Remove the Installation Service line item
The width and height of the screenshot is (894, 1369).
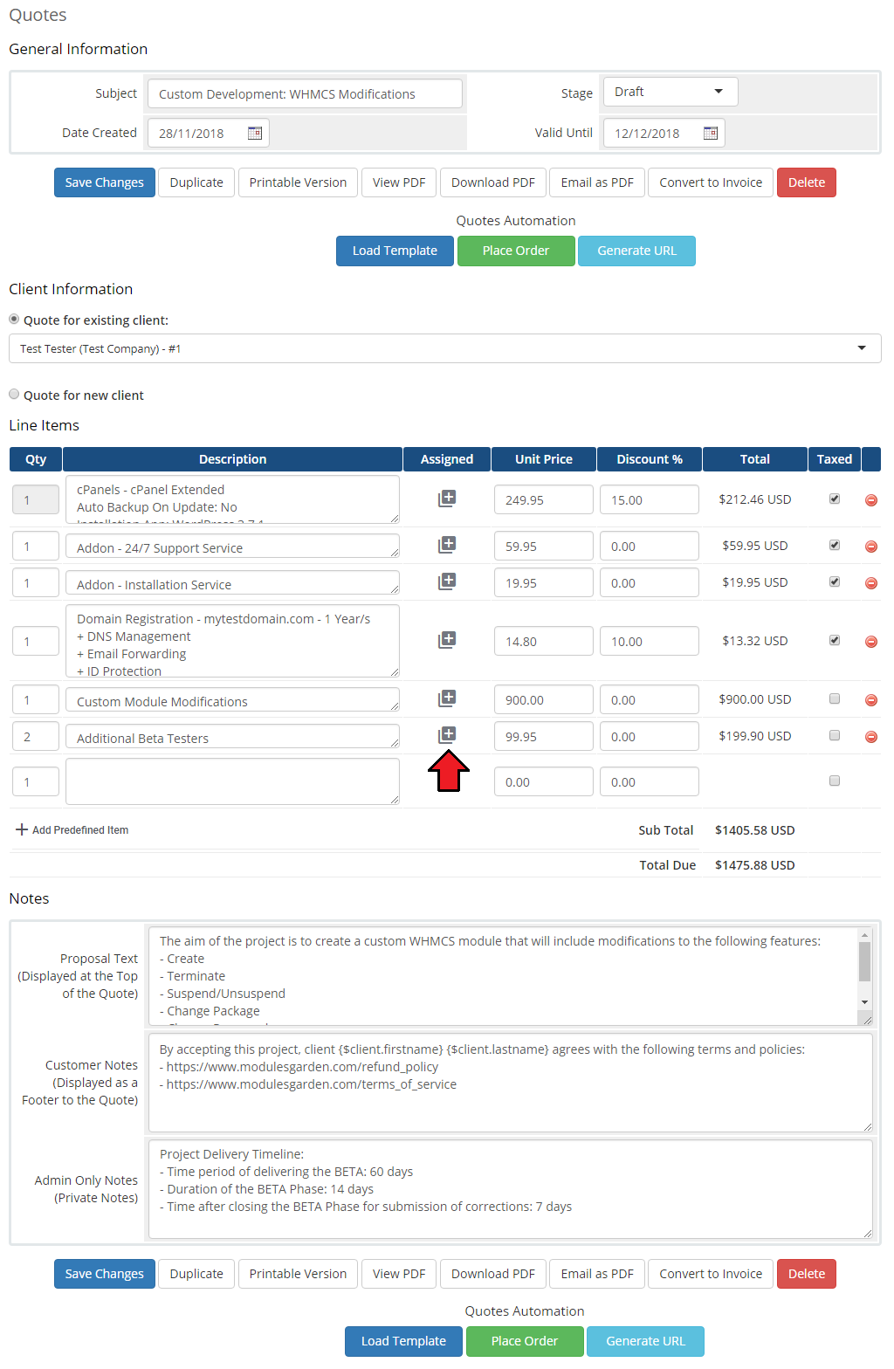tap(871, 583)
